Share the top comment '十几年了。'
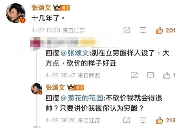183x128 pixels. 127,30
